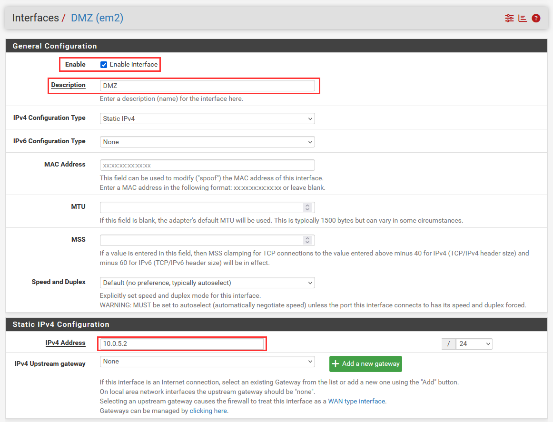Click the Add a new gateway button
Image resolution: width=553 pixels, height=422 pixels.
point(365,364)
